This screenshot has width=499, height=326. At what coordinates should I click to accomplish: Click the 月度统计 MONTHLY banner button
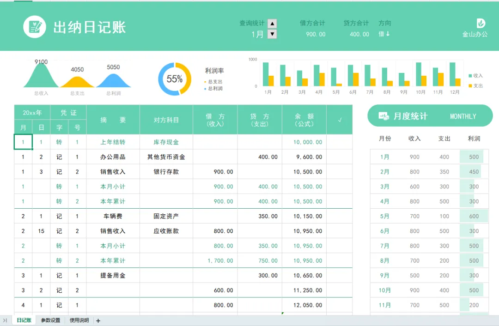(430, 116)
